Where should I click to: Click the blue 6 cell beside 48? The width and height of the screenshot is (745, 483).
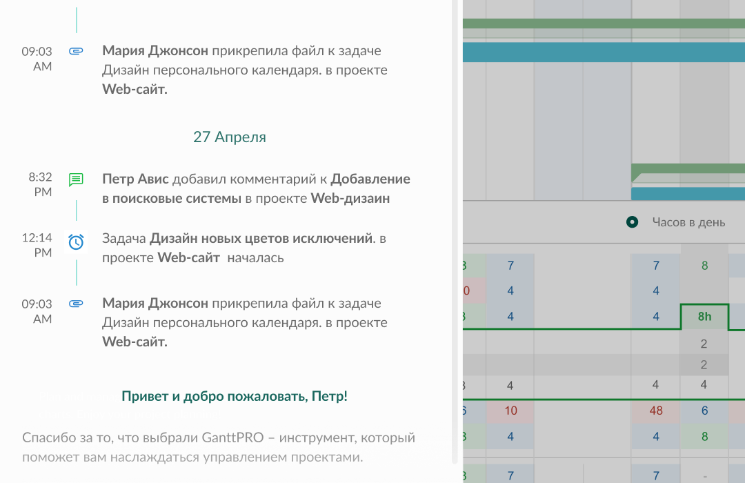[704, 411]
